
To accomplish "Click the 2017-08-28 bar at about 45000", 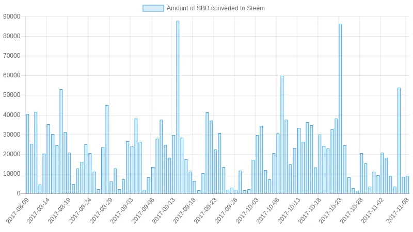I will coord(107,150).
